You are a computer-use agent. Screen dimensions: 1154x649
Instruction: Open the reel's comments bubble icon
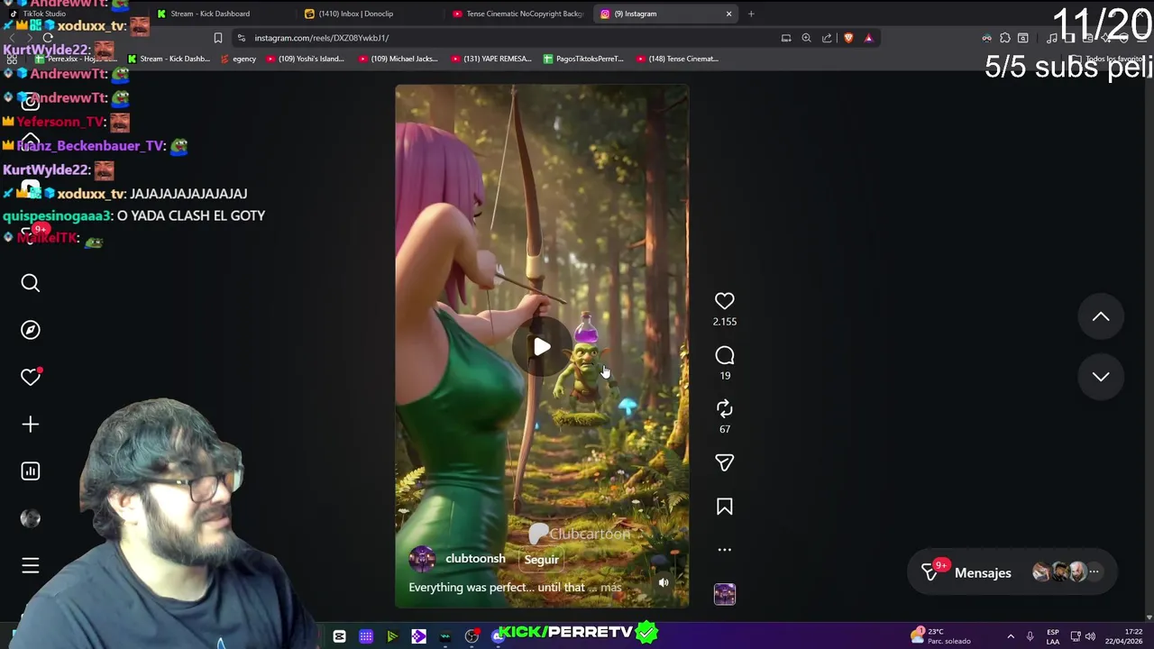pos(725,355)
